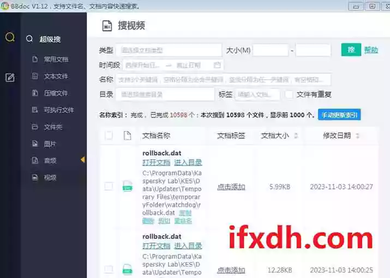
Task: Open the edit notes pencil icon in the far-left strip
Action: coord(10,78)
